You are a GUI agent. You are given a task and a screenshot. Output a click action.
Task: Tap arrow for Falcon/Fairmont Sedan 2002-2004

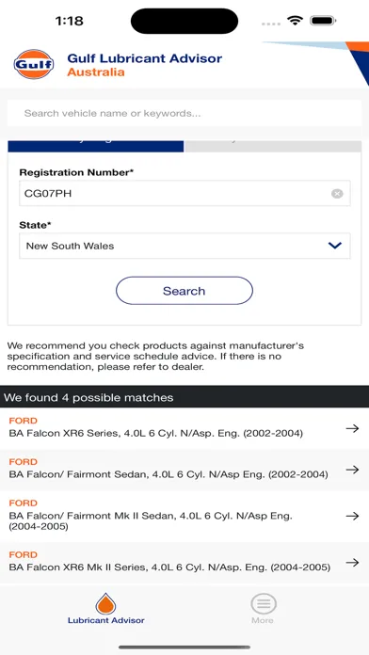pyautogui.click(x=352, y=470)
